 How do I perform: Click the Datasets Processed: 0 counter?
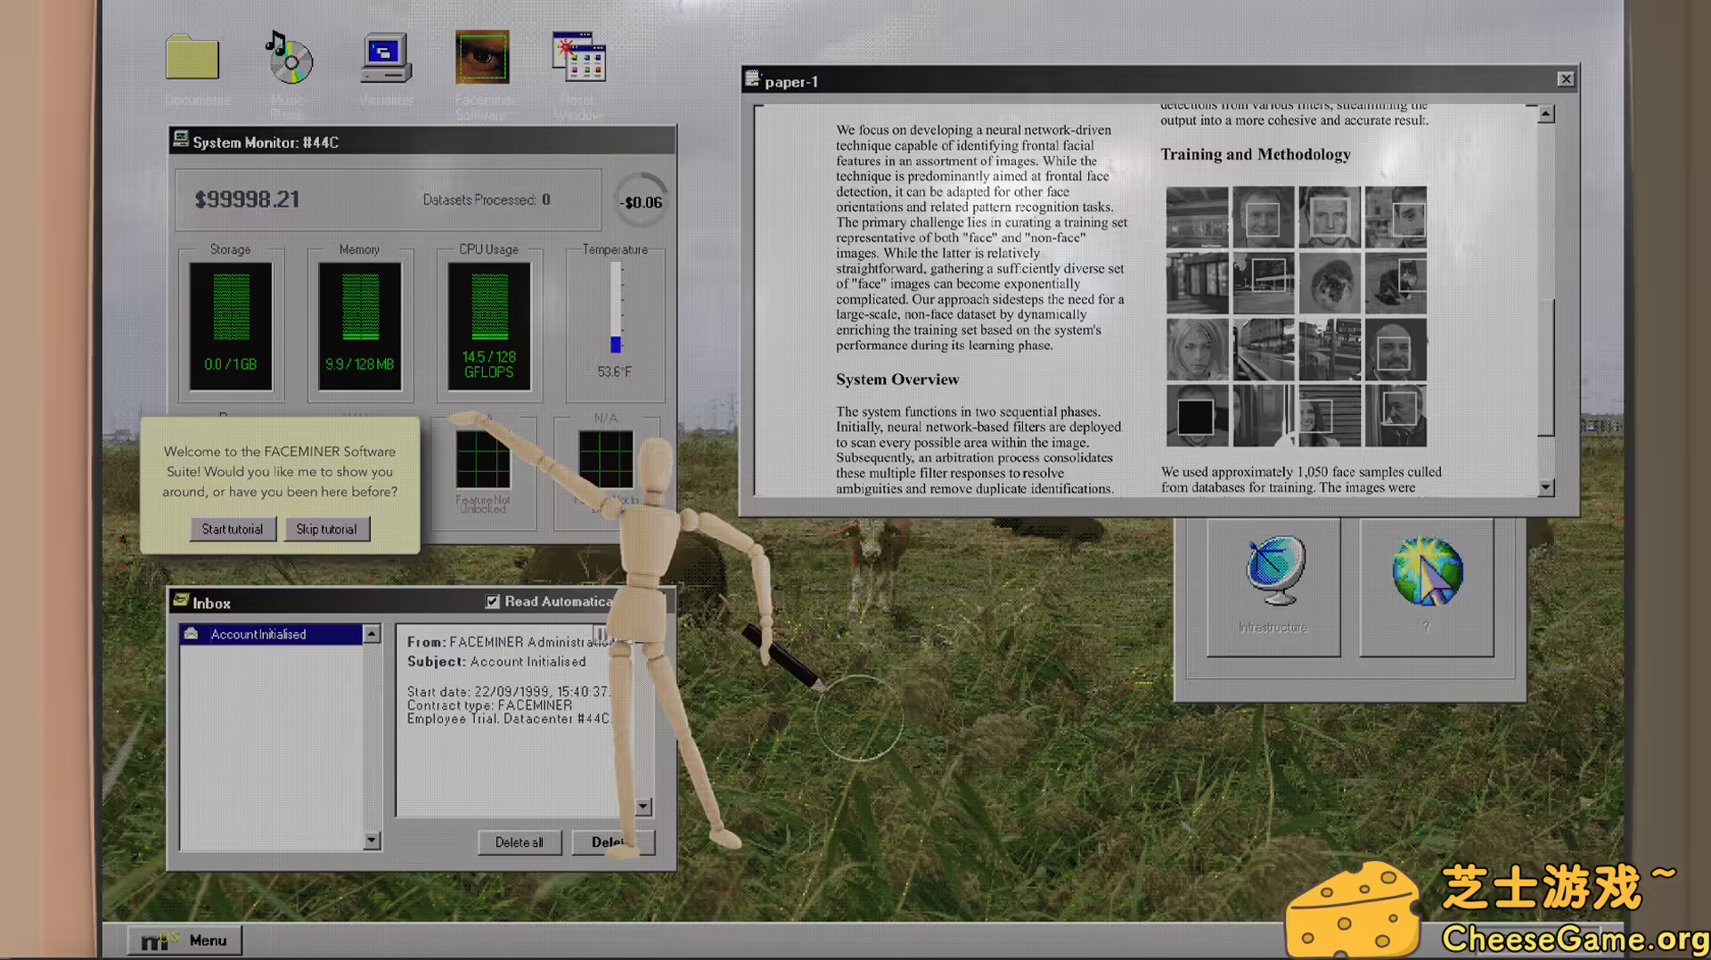point(487,199)
